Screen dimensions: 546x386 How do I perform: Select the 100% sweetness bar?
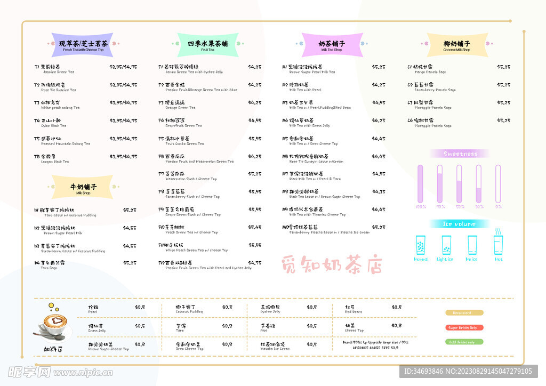click(420, 184)
